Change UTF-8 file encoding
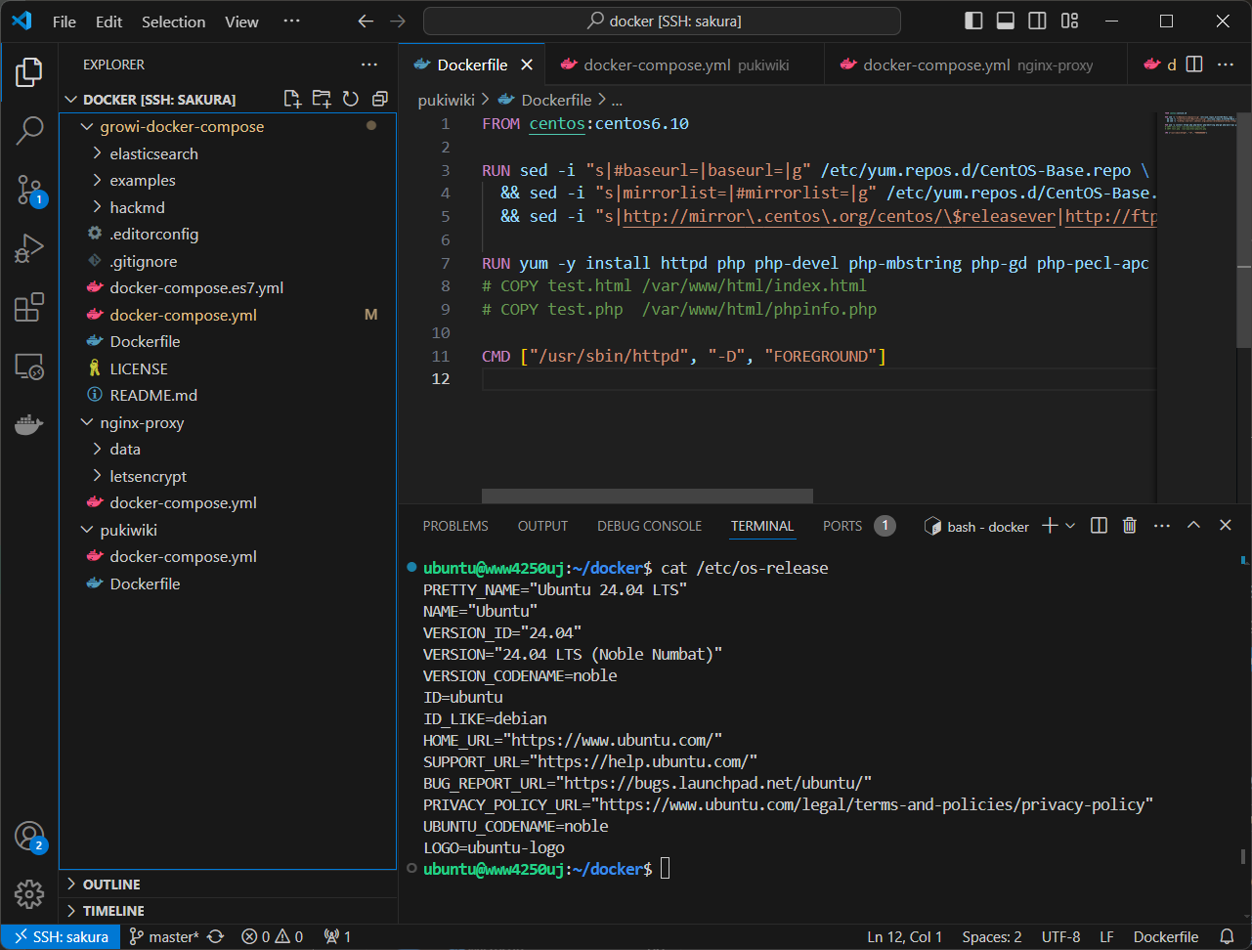1252x950 pixels. coord(1060,936)
